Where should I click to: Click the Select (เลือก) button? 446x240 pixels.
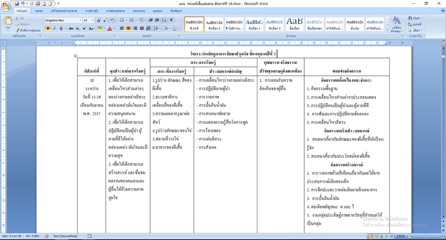415,30
